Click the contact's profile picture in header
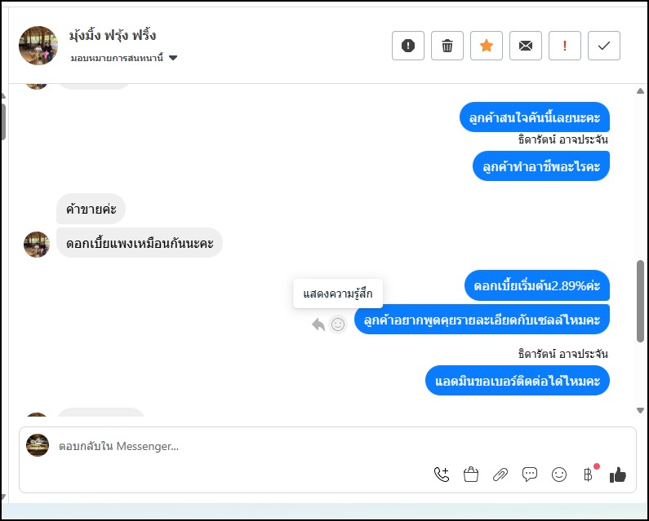 pyautogui.click(x=38, y=46)
